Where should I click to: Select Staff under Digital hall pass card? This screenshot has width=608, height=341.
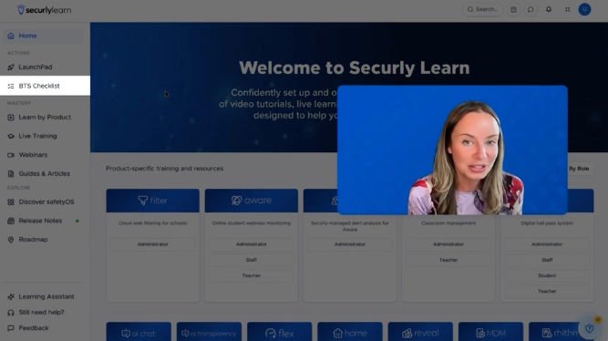tap(547, 260)
